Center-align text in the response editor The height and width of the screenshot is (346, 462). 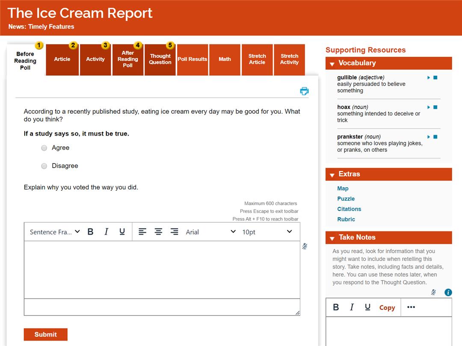(x=158, y=232)
